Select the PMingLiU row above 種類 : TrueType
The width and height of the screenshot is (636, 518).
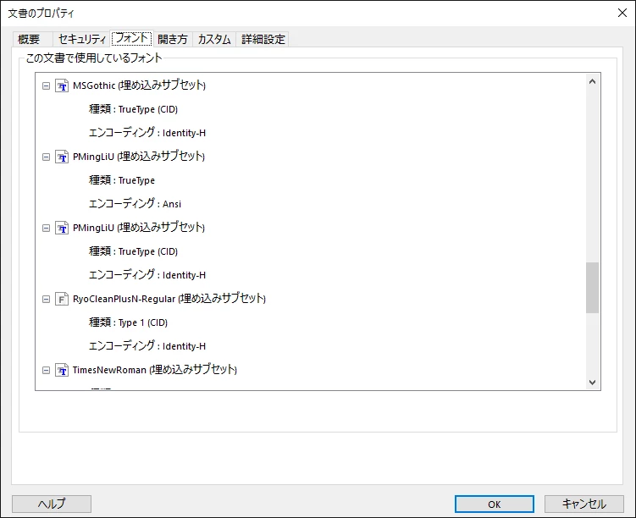click(x=139, y=157)
